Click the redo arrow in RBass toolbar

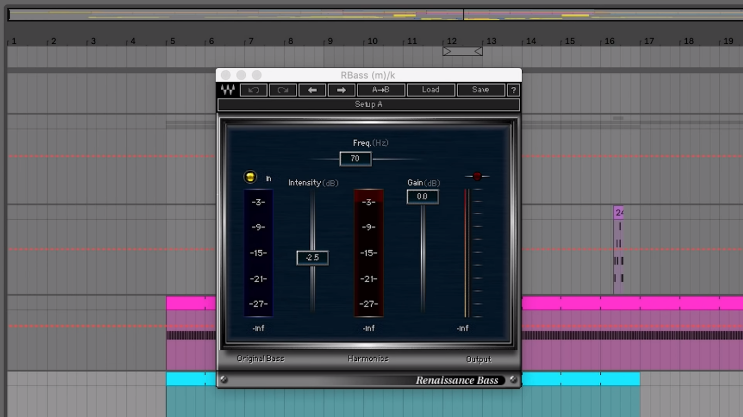283,90
